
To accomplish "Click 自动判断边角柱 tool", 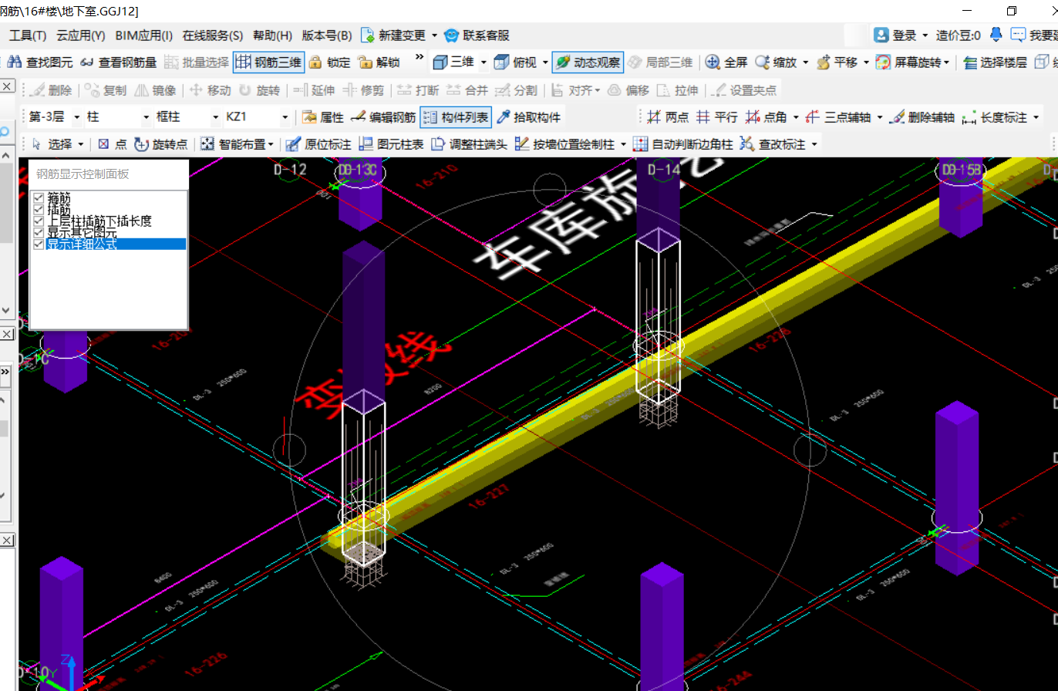I will point(682,144).
